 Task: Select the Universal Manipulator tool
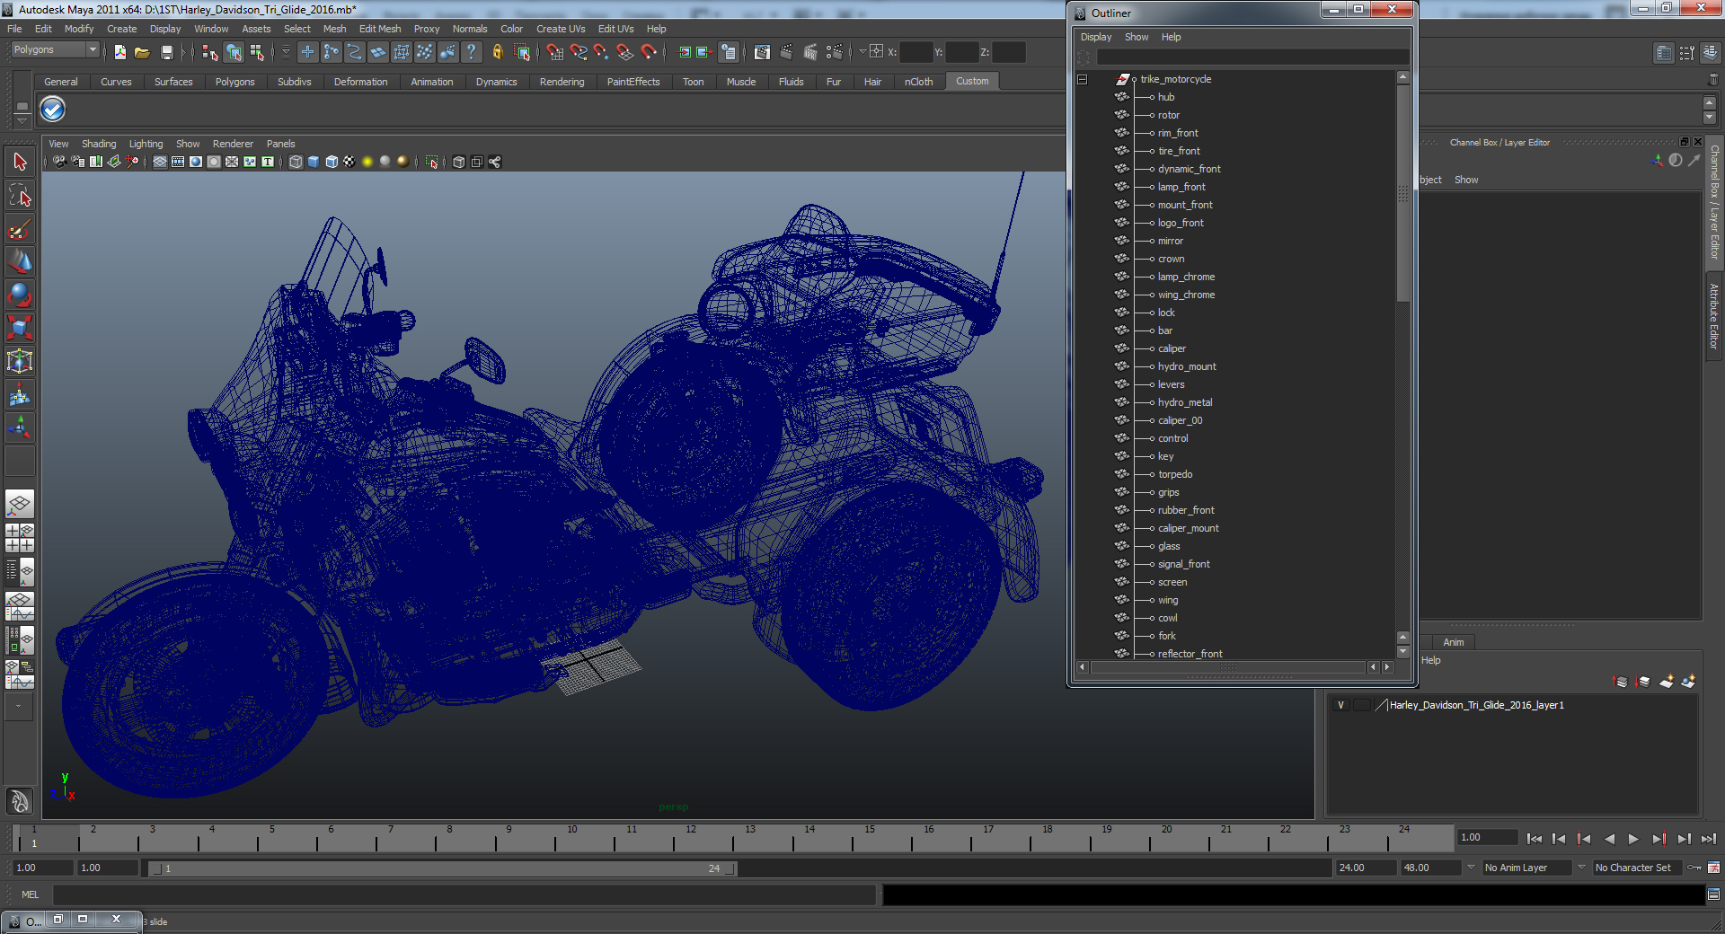pos(20,361)
